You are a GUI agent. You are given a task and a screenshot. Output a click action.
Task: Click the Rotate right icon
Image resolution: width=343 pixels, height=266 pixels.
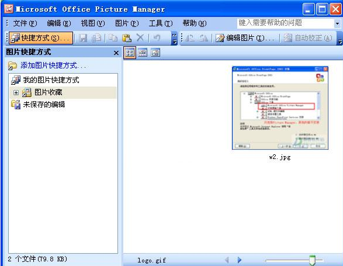pos(204,38)
